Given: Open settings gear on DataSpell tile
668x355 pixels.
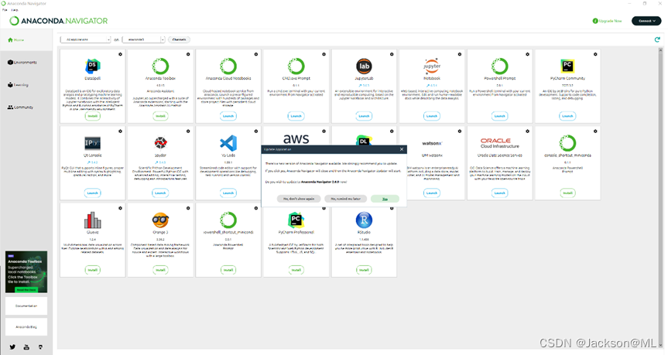Looking at the screenshot, I should coord(120,54).
